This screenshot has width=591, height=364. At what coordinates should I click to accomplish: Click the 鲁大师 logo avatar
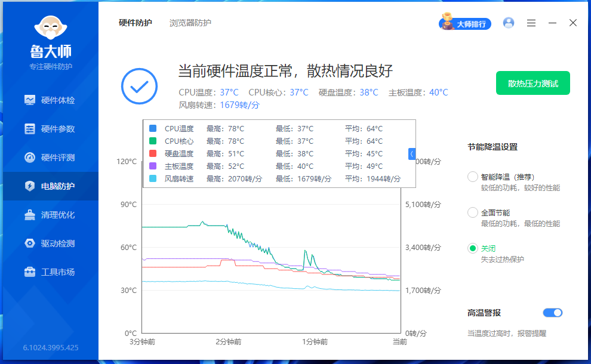tap(51, 26)
